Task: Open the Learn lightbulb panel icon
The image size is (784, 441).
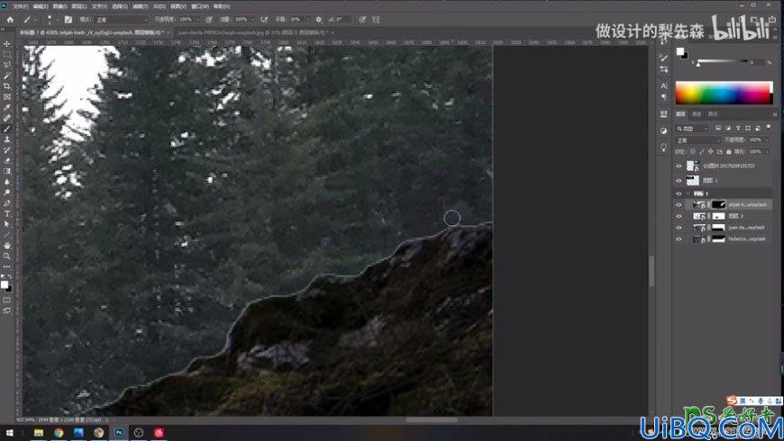Action: tap(663, 148)
